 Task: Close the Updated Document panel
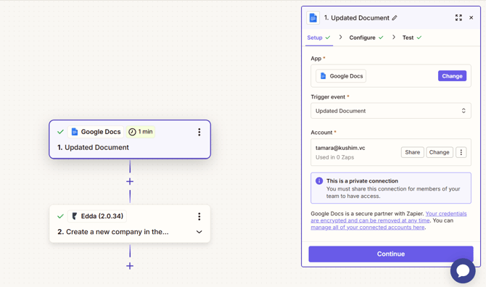point(471,17)
